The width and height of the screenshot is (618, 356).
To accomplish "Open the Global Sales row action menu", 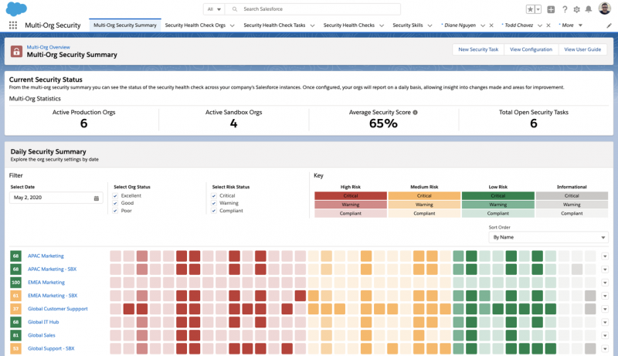I will 605,335.
